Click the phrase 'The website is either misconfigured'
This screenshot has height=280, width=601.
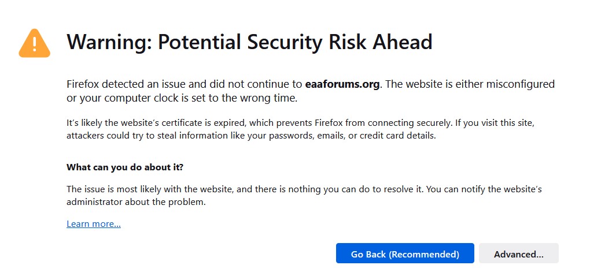click(470, 84)
